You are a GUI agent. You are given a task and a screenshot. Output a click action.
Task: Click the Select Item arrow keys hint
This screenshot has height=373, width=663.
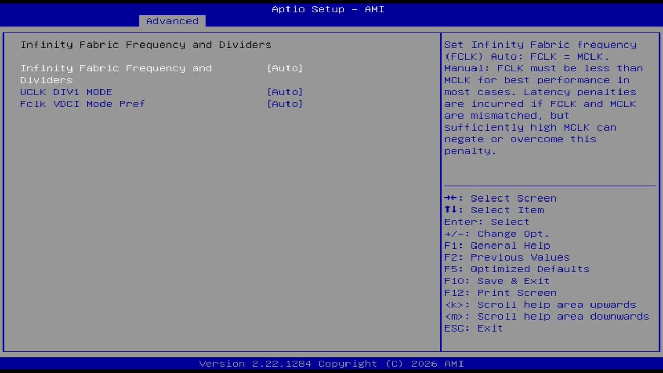[494, 210]
